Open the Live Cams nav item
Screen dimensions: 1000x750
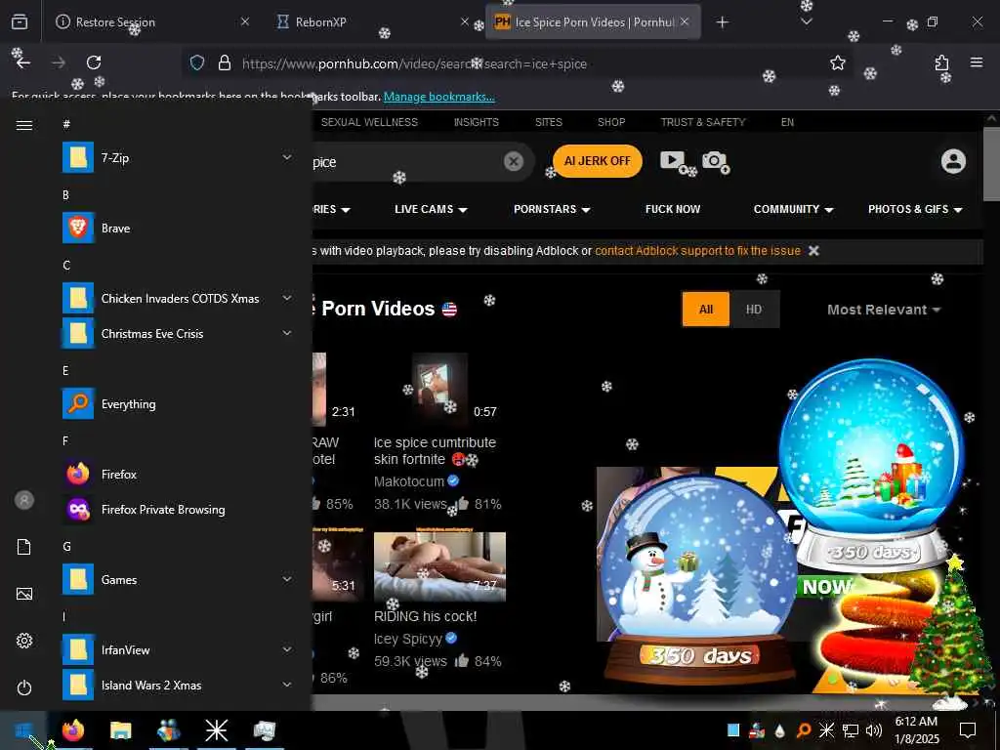[431, 209]
